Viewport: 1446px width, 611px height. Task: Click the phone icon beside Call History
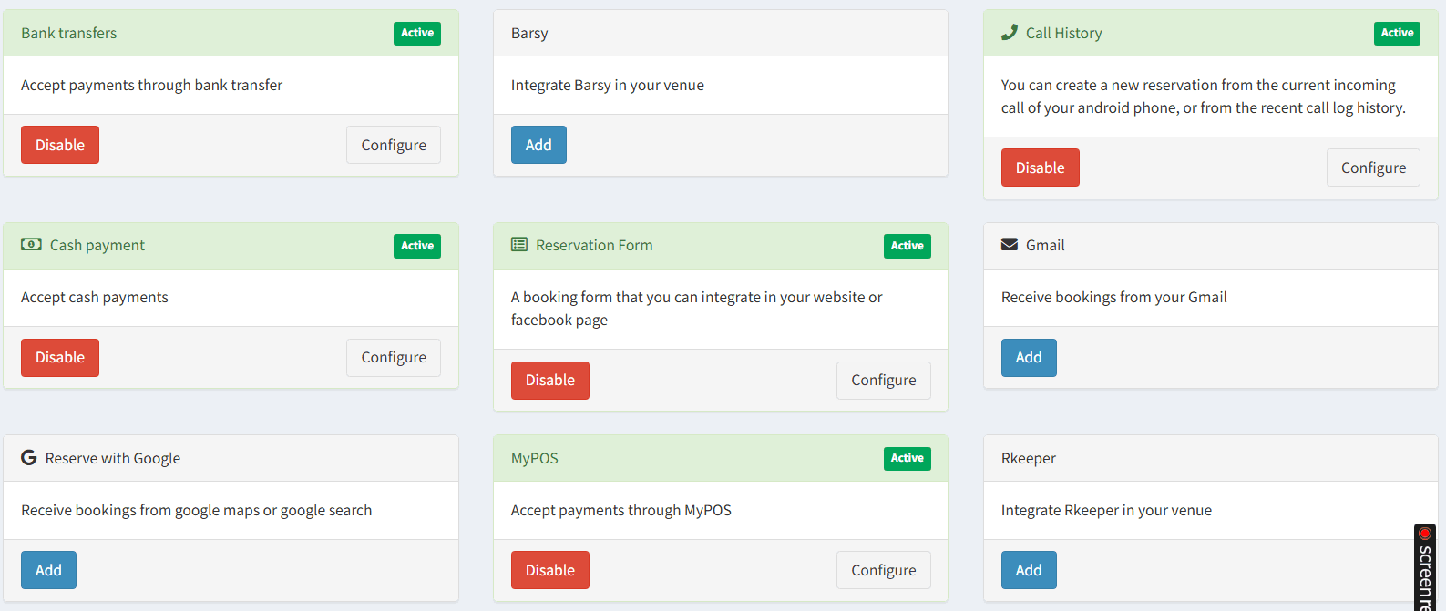(1009, 33)
